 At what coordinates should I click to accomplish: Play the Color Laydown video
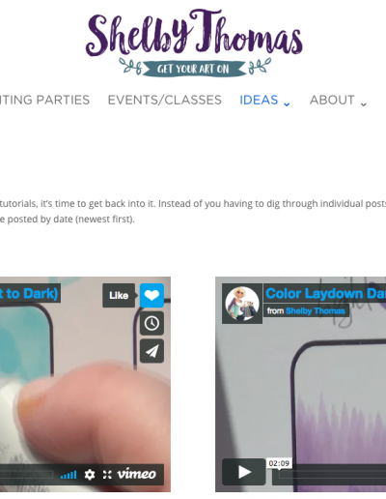pyautogui.click(x=244, y=472)
